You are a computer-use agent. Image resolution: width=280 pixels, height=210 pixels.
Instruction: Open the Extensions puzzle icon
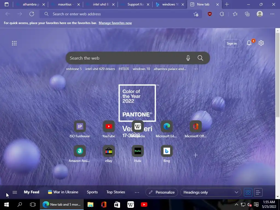point(222,14)
